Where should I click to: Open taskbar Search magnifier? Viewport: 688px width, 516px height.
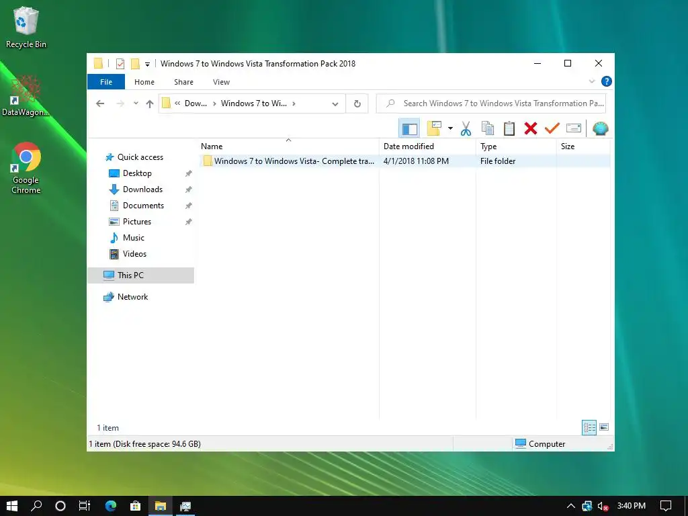[x=36, y=506]
